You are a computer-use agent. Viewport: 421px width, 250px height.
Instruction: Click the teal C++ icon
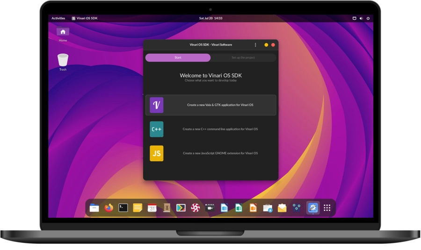coord(157,129)
